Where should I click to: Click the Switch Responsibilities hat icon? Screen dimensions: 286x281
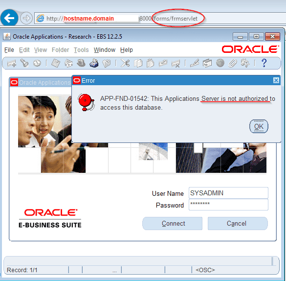pyautogui.click(x=81, y=63)
